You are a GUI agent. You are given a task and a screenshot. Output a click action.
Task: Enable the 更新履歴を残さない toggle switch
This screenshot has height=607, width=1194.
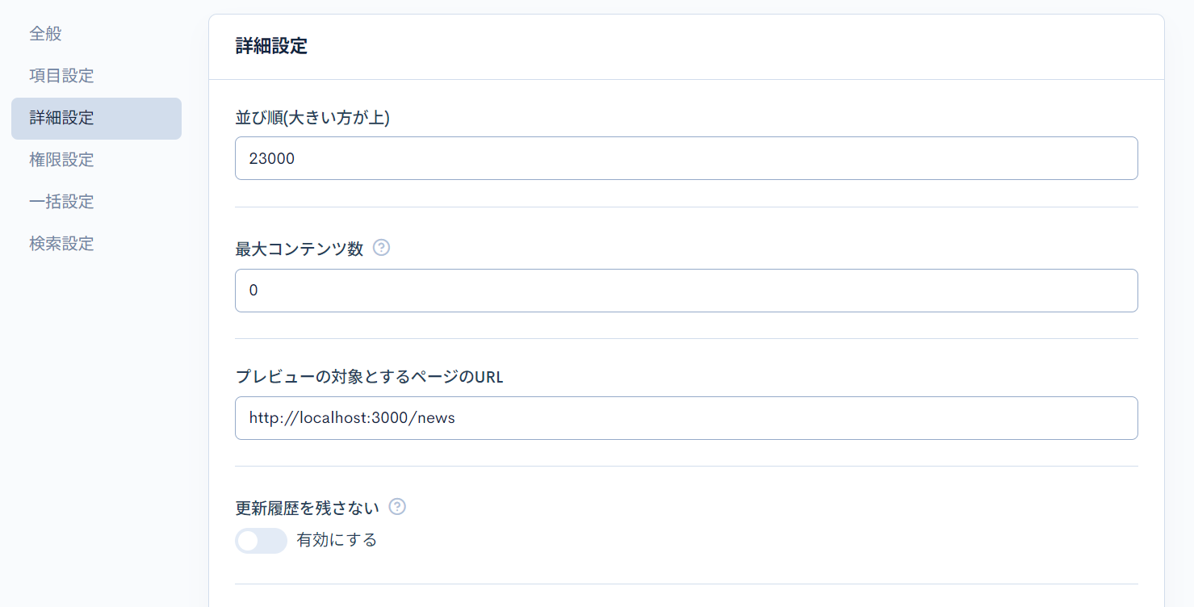(x=261, y=541)
